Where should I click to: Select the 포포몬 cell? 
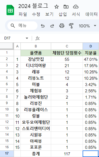click(x=36, y=147)
